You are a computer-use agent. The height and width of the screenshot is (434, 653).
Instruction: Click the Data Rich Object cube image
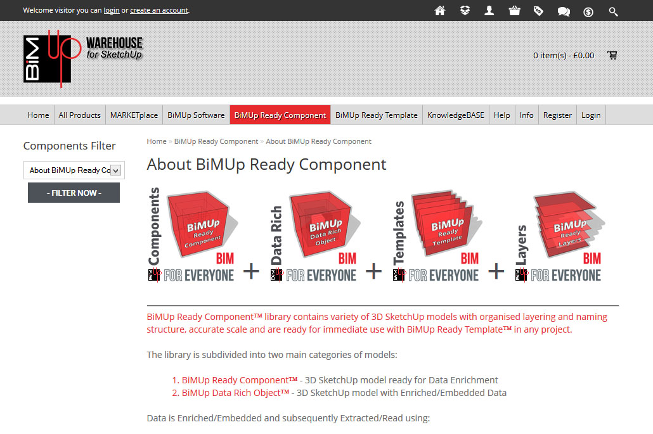(x=315, y=235)
